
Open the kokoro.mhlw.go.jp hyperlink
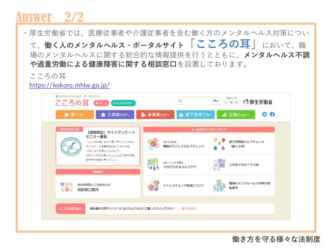pyautogui.click(x=69, y=85)
